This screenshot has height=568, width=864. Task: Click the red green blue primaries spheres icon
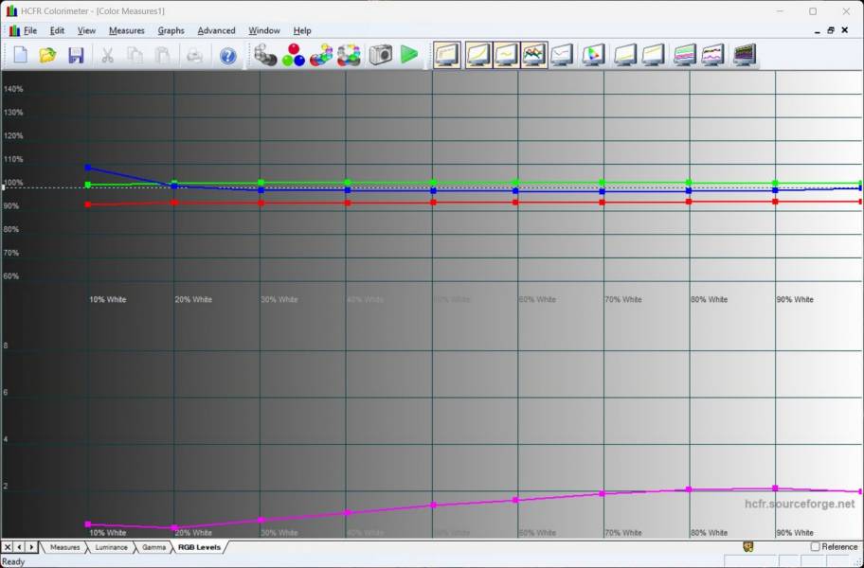294,55
